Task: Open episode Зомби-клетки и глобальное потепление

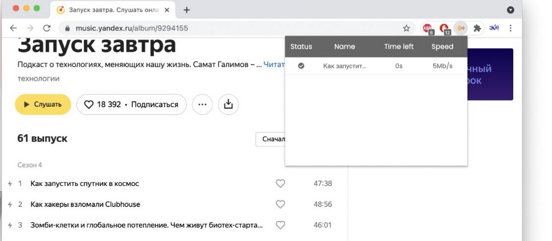Action: pos(147,225)
